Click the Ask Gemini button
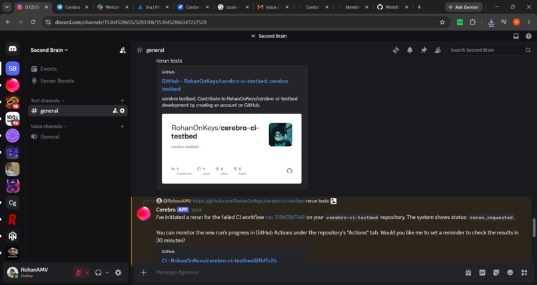 pyautogui.click(x=464, y=7)
